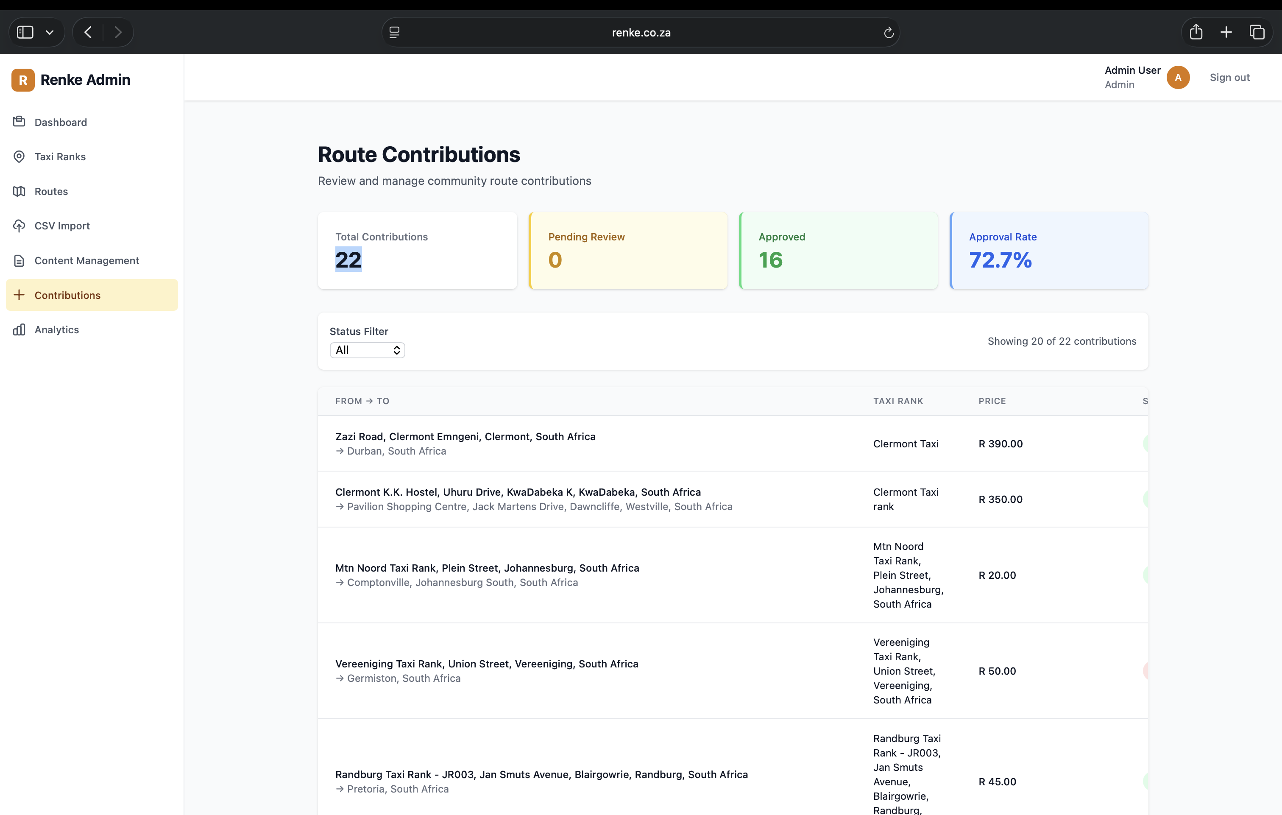Go back to the previous page
This screenshot has height=815, width=1282.
pyautogui.click(x=88, y=32)
